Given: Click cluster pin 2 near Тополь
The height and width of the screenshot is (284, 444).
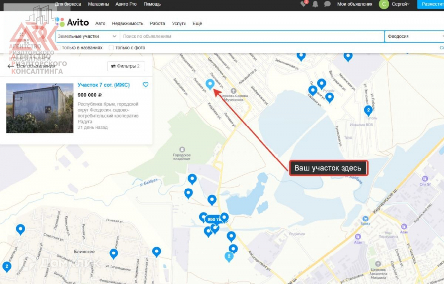Looking at the screenshot, I should pos(368,110).
